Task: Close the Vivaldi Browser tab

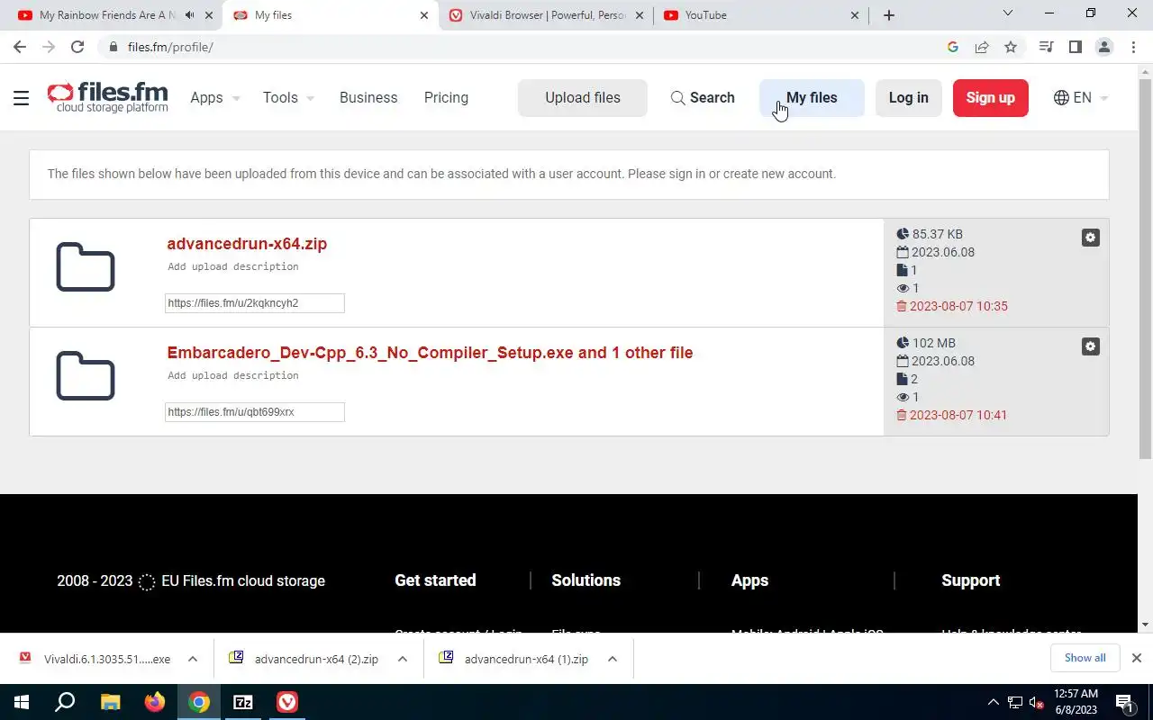Action: [640, 15]
